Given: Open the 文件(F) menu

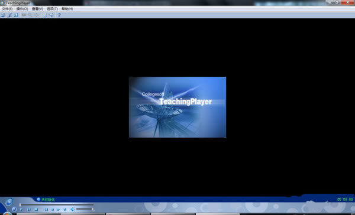Looking at the screenshot, I should click(x=7, y=9).
